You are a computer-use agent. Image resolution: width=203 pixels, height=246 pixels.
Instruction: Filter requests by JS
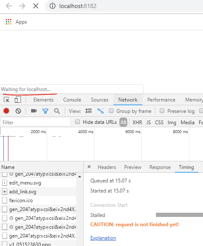pos(148,123)
